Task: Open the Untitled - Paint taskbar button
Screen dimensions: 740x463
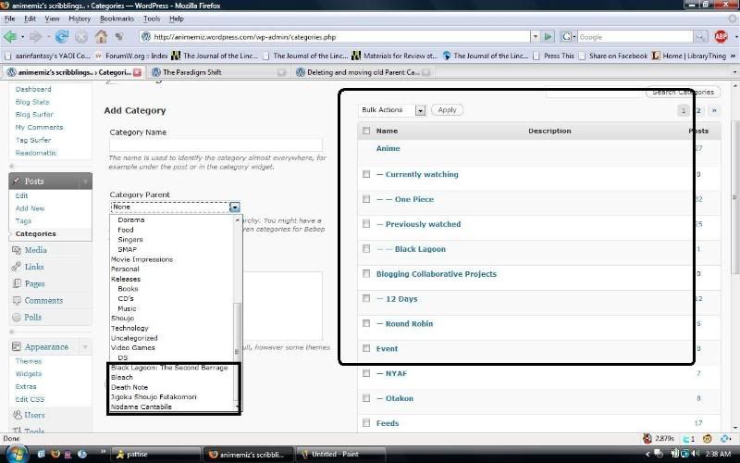Action: click(x=340, y=455)
